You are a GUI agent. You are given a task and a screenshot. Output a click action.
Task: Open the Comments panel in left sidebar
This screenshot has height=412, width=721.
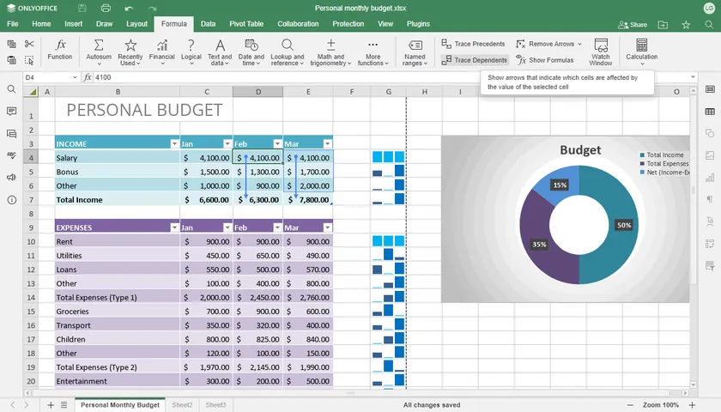tap(11, 112)
